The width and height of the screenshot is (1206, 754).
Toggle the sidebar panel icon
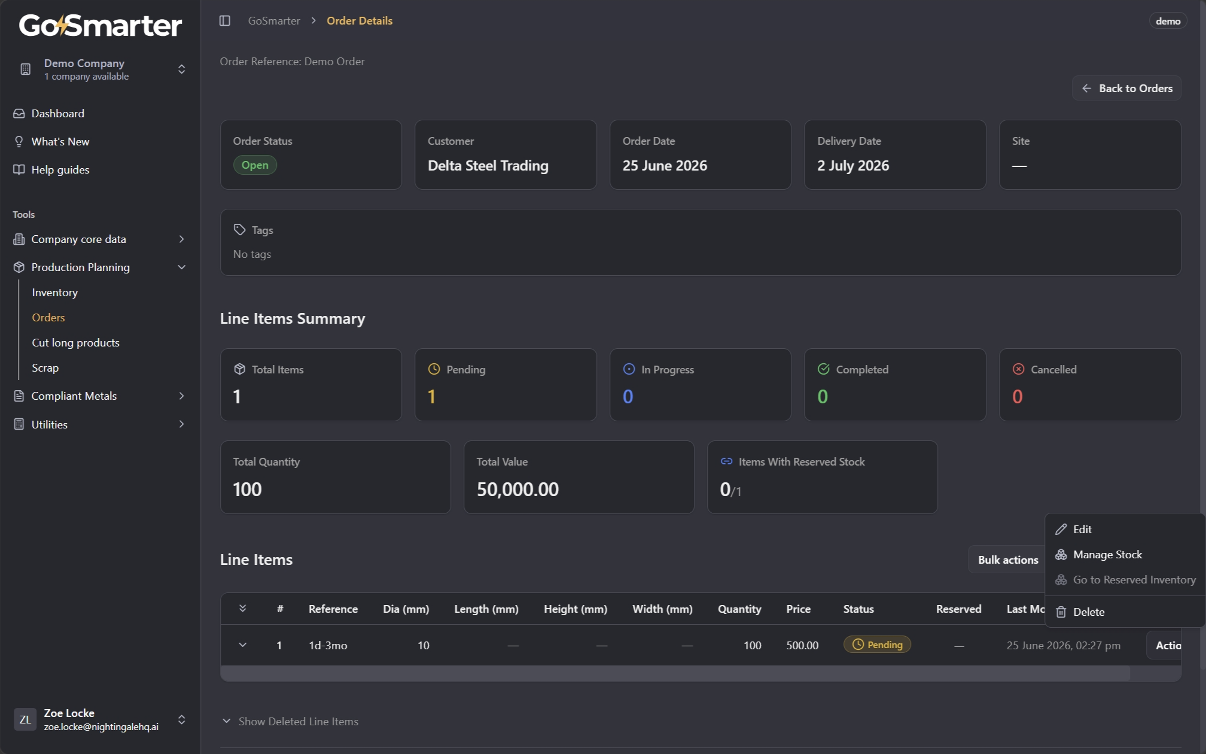tap(225, 21)
